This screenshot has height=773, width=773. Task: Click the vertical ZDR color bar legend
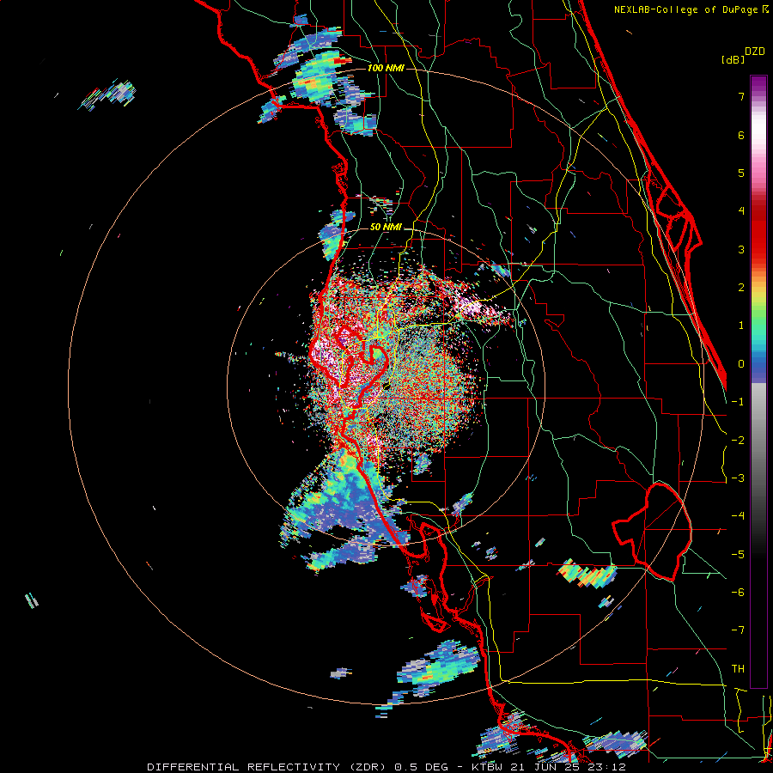[x=758, y=381]
